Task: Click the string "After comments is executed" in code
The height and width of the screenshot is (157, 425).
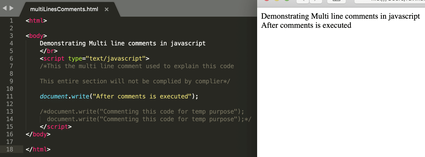Action: tap(142, 96)
